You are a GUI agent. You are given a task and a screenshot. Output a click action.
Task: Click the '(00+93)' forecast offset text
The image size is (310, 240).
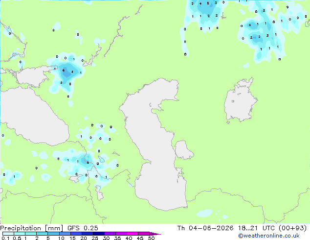click(x=292, y=228)
